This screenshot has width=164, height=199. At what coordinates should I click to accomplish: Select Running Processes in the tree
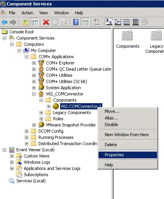[x=56, y=137]
